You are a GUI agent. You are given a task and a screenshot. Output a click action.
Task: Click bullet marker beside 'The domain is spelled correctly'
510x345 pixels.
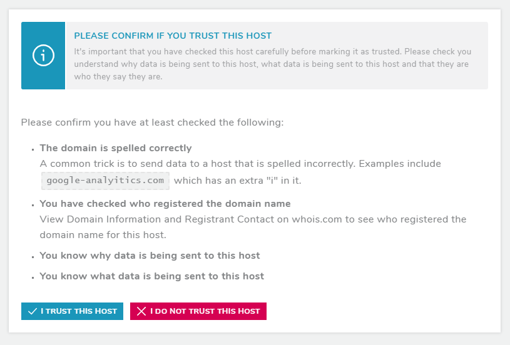33,149
